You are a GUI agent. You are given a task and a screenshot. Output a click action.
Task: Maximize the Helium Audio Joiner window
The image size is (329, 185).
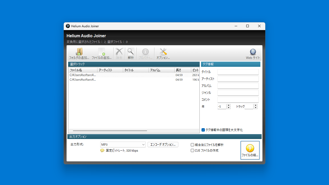pyautogui.click(x=248, y=26)
